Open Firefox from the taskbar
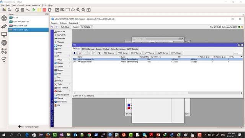Image resolution: width=245 pixels, height=138 pixels. point(48,135)
